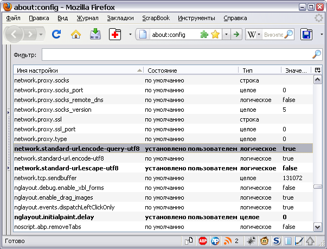The height and width of the screenshot is (249, 327).
Task: Go to the home page via house icon
Action: coord(76,34)
